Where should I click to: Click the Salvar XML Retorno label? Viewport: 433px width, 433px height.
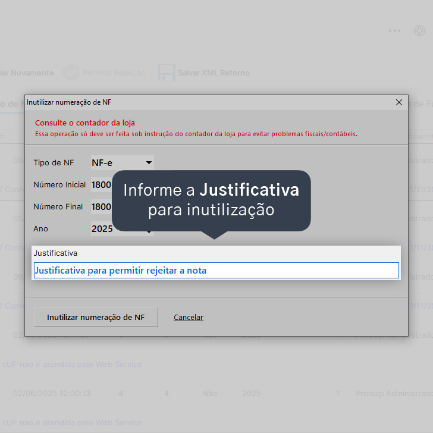(214, 73)
